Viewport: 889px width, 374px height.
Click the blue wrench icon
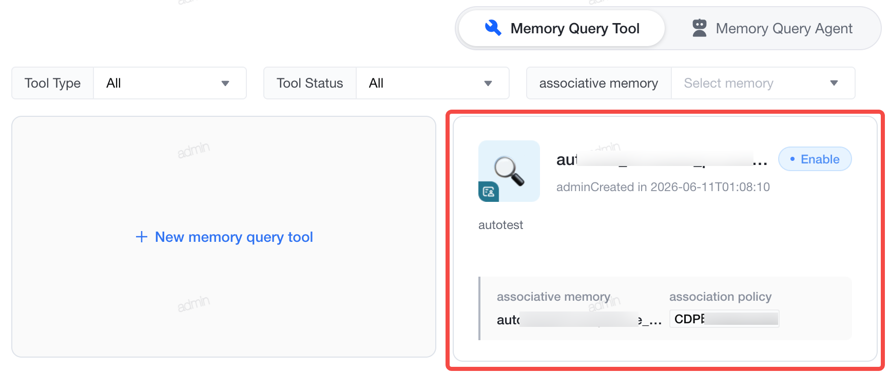pos(493,28)
